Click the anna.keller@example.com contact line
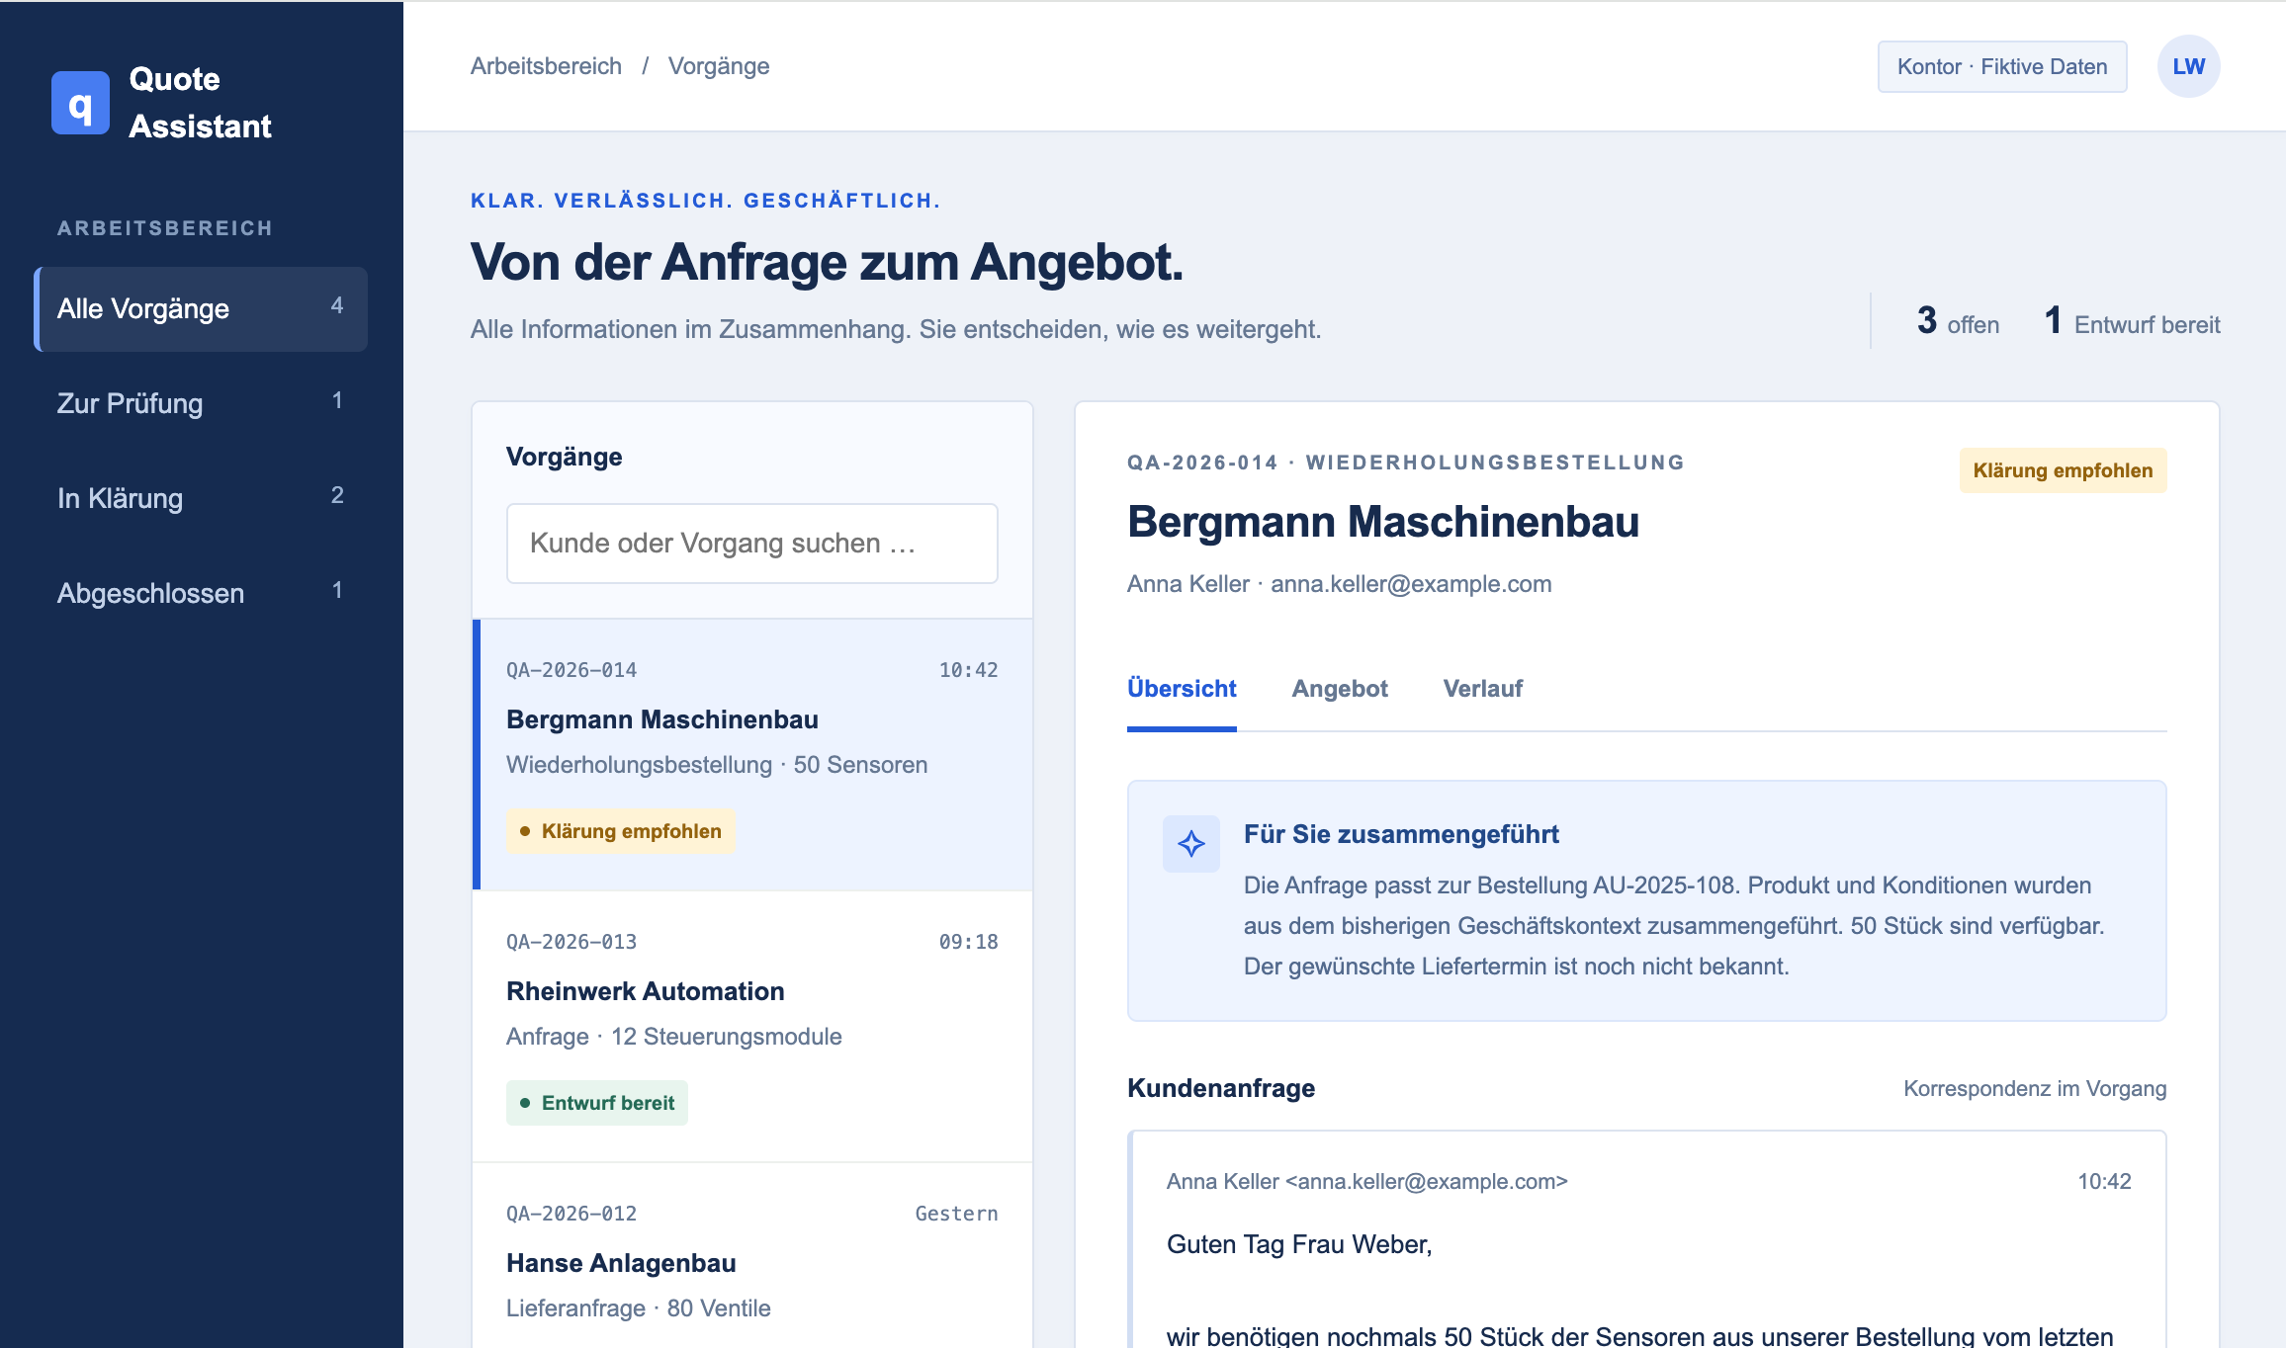Screen dimensions: 2286x1348 point(1340,584)
